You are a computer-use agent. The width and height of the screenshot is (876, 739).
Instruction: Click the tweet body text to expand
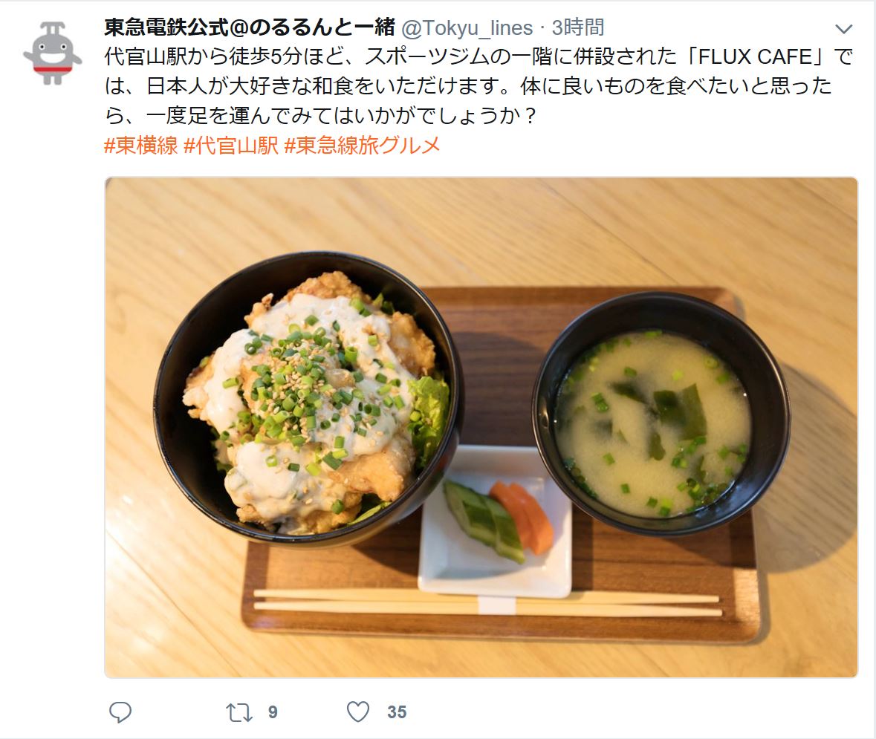coord(478,86)
